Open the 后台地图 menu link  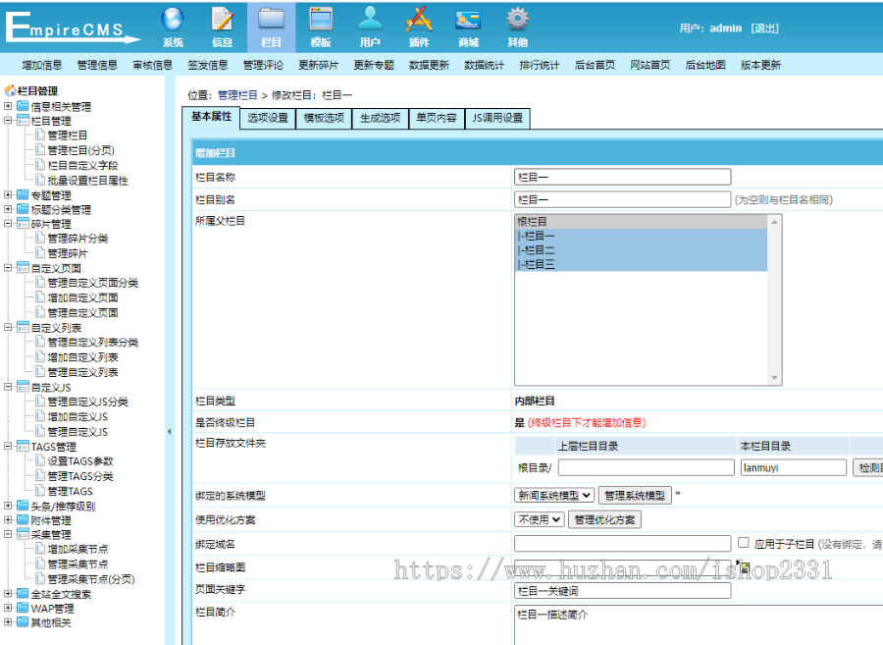[x=705, y=65]
